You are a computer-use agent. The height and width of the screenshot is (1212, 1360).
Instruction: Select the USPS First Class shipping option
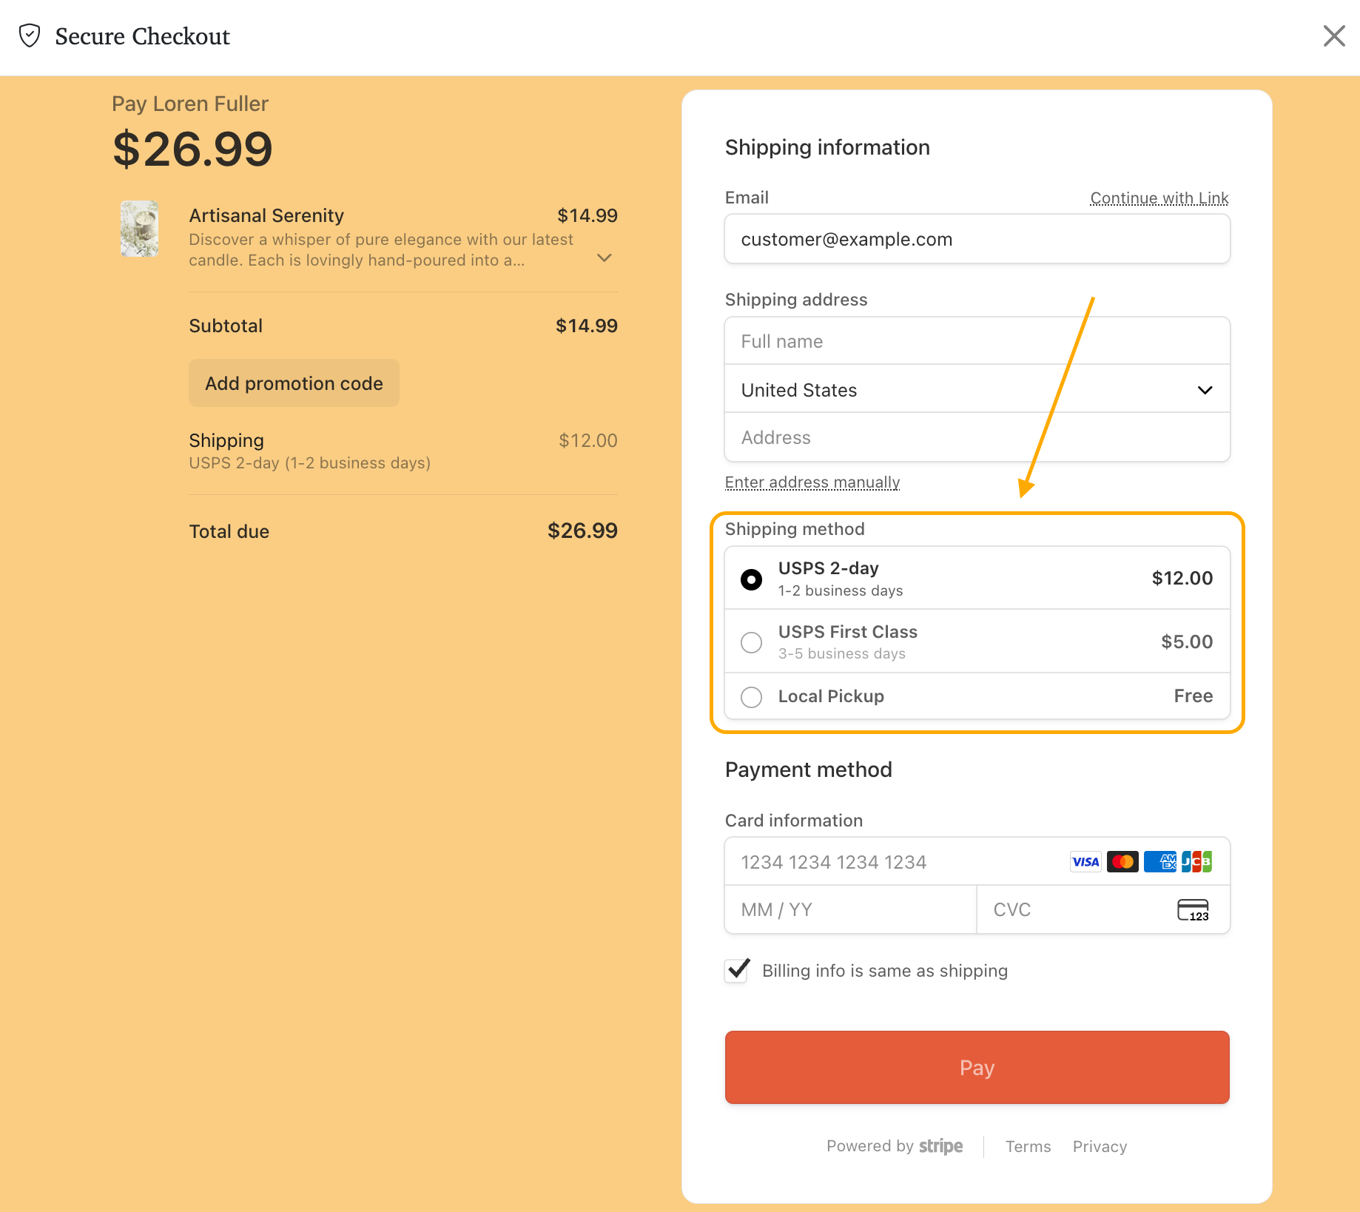[x=751, y=642]
